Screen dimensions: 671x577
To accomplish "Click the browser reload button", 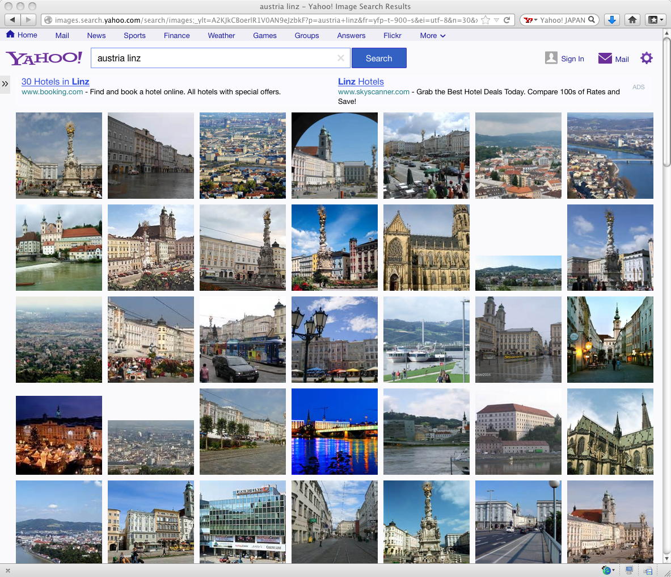I will 507,20.
